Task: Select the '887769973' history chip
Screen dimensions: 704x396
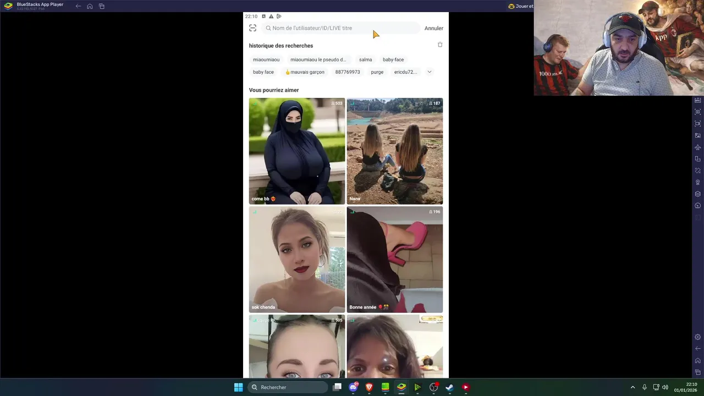Action: tap(348, 72)
